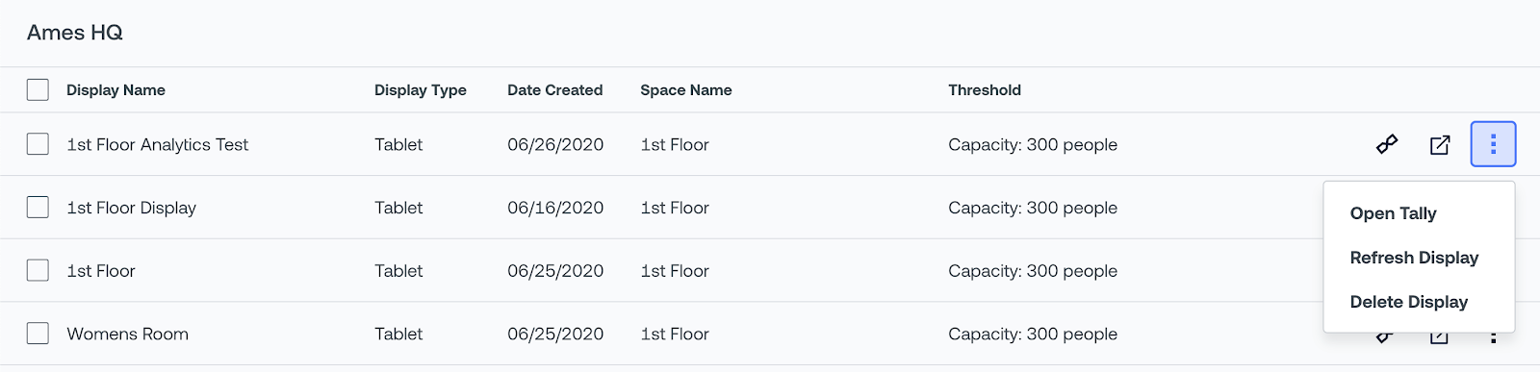Click the Threshold column header
Screen dimensions: 1540x372
(984, 90)
